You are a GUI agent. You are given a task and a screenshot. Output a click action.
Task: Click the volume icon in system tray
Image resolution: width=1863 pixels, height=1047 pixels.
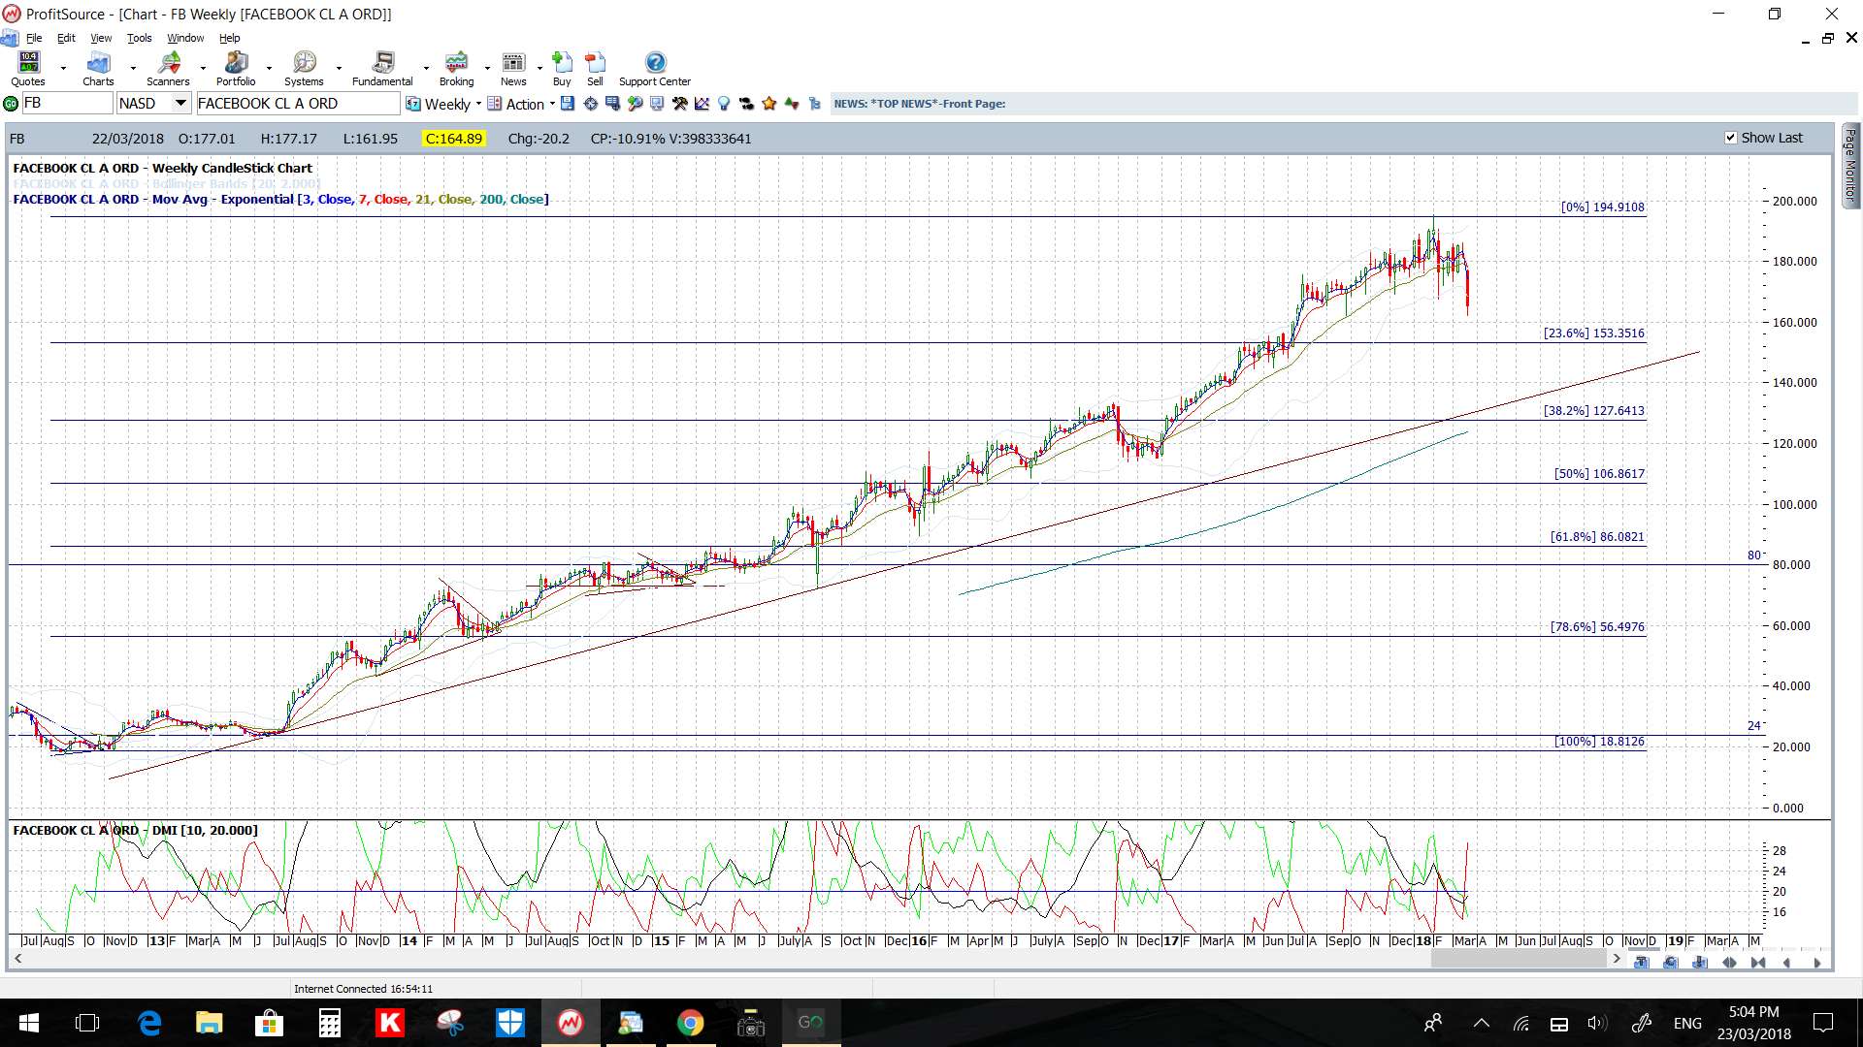pos(1597,1023)
